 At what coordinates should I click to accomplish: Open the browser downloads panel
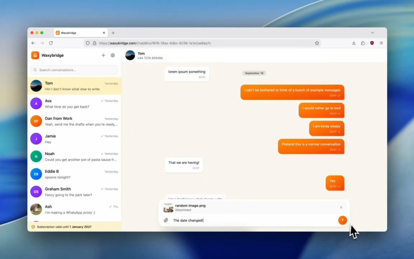354,43
